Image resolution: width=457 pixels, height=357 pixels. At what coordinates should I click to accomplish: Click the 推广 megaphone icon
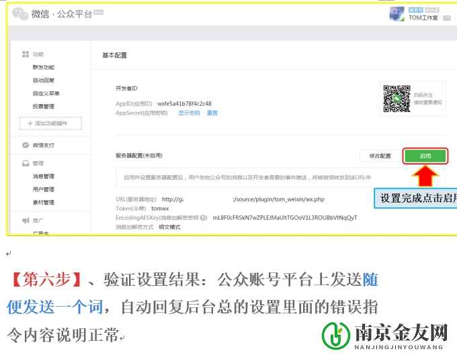click(x=26, y=220)
